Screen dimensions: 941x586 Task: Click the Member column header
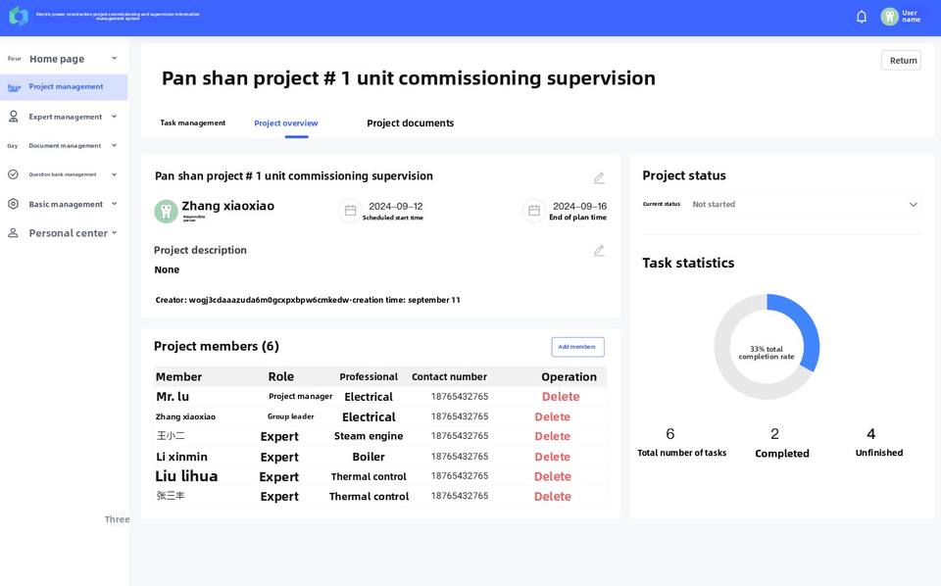pos(178,376)
